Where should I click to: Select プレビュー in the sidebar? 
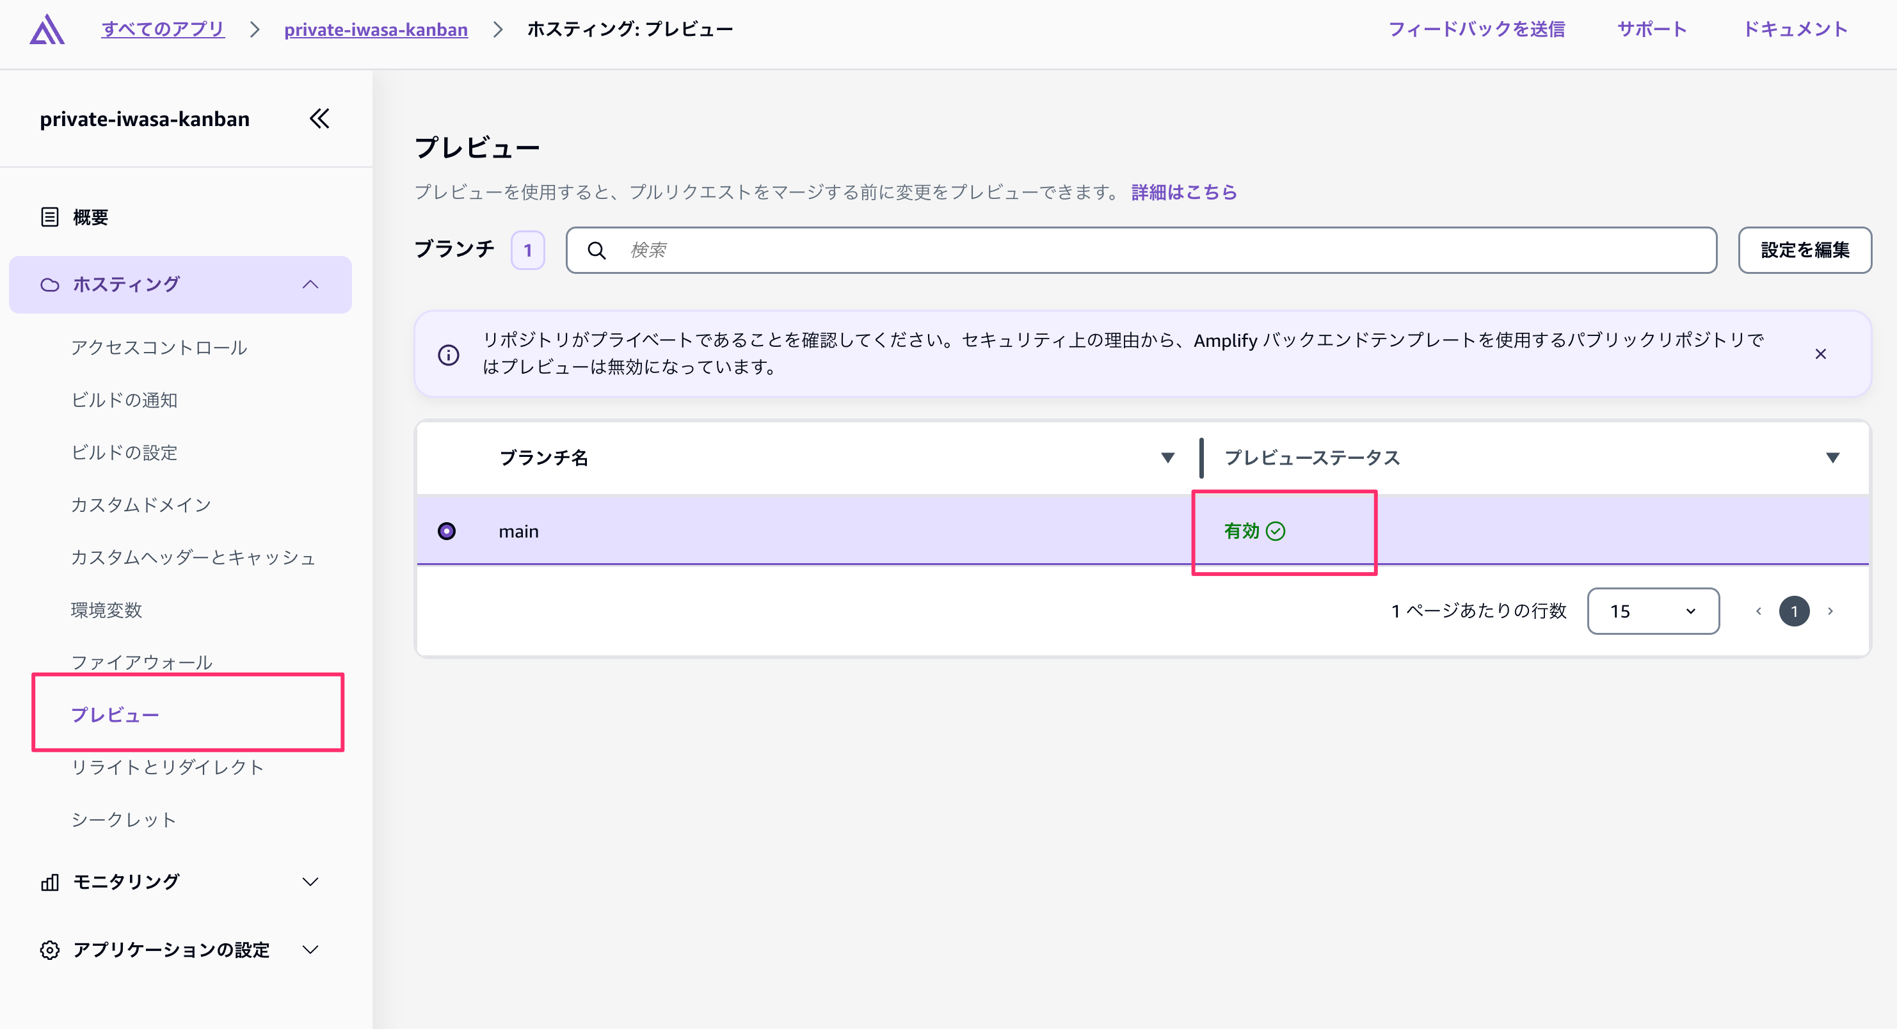click(x=115, y=715)
